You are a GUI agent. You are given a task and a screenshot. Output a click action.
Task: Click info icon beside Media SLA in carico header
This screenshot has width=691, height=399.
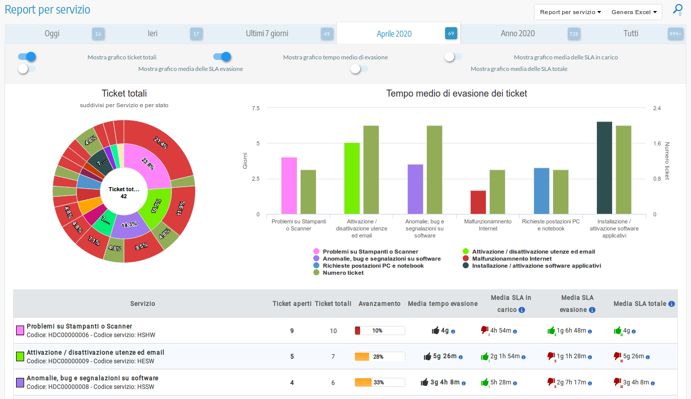pos(522,310)
